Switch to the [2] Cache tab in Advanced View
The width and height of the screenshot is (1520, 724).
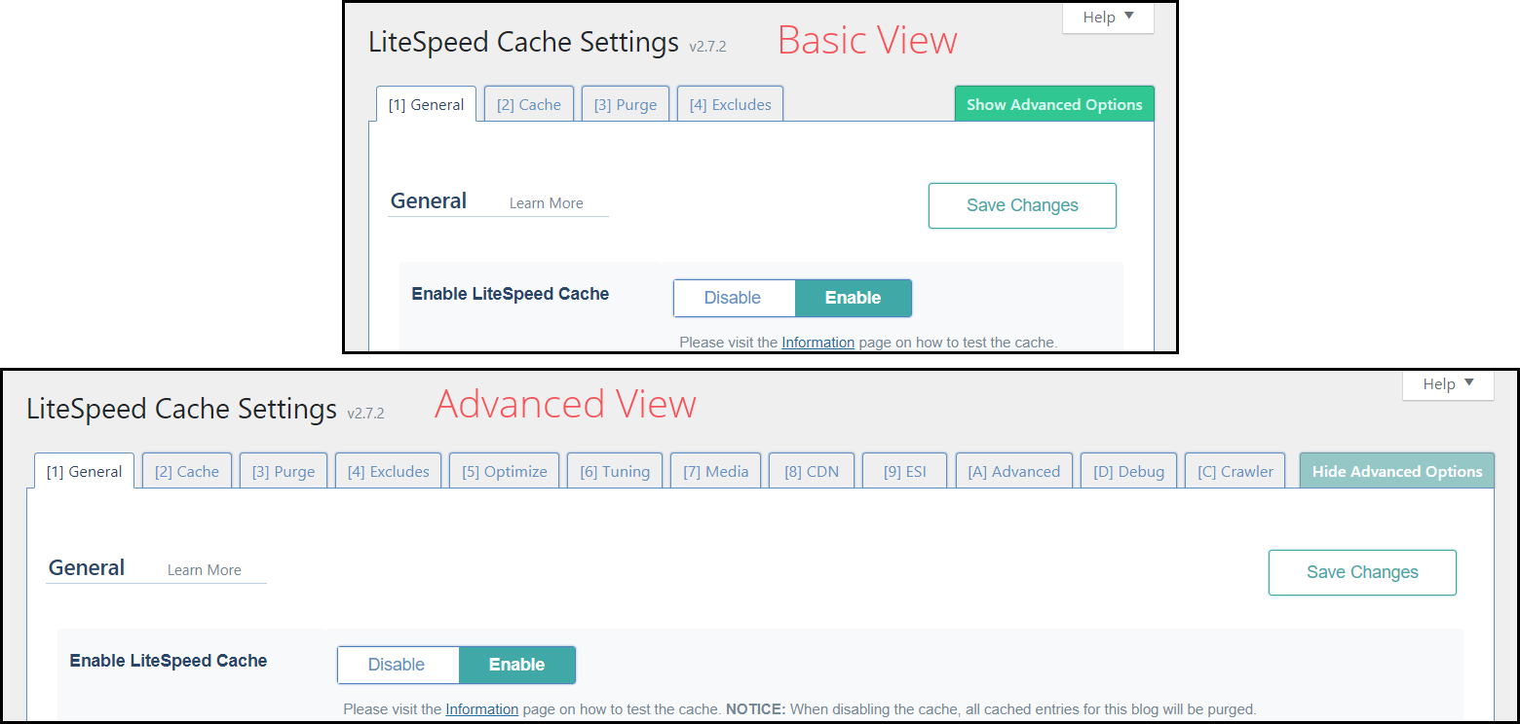187,471
